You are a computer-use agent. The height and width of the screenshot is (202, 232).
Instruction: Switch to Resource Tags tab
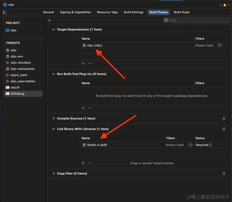(107, 12)
